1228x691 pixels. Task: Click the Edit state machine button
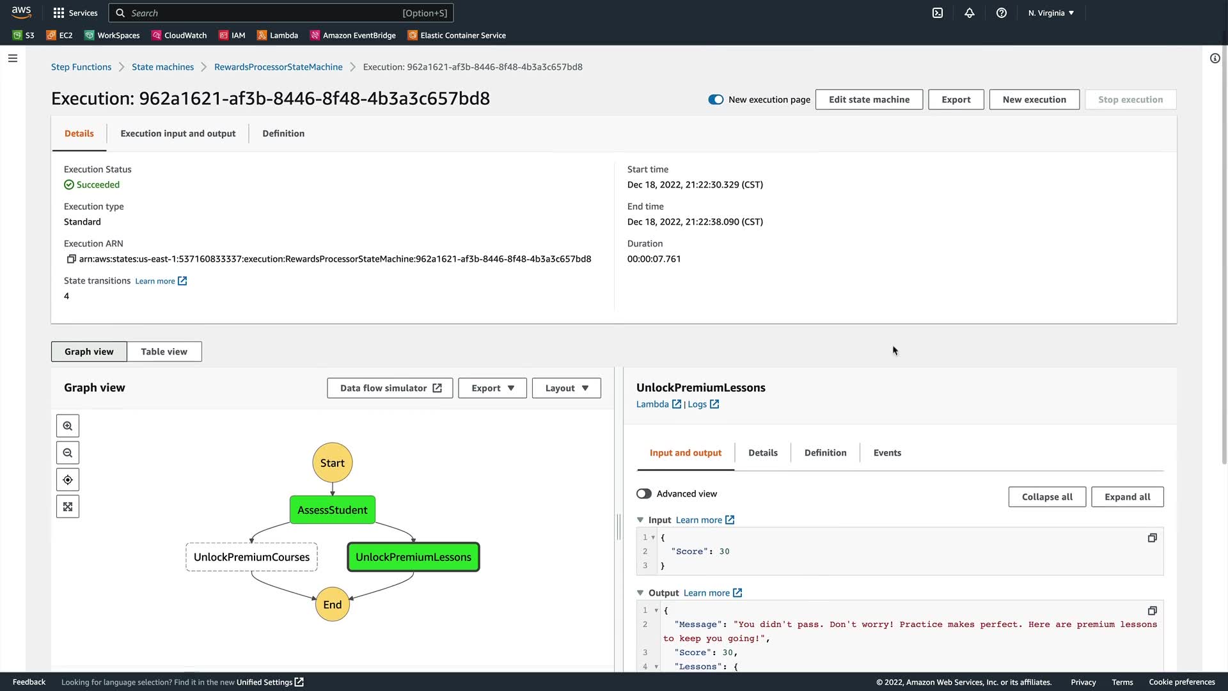click(869, 99)
